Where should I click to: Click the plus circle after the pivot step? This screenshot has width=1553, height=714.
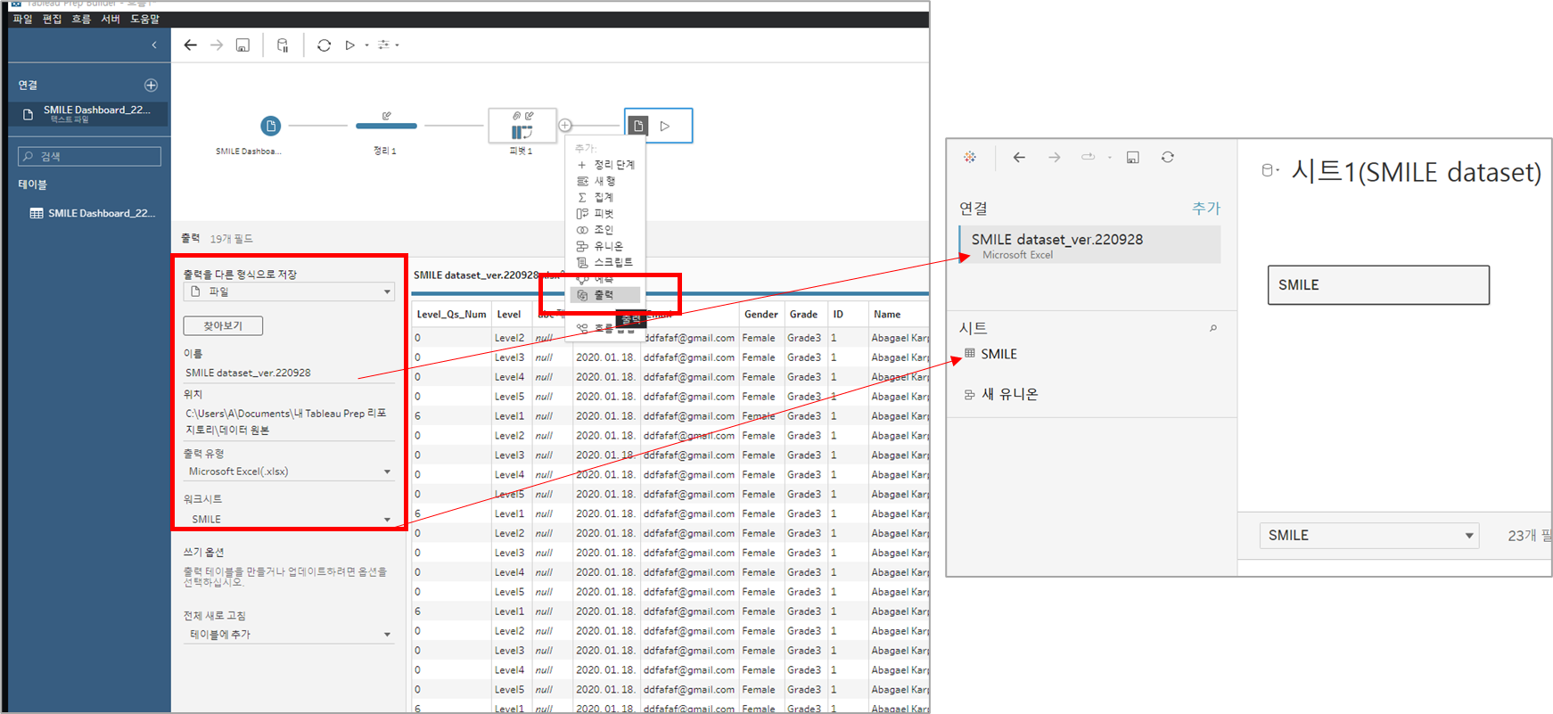pos(565,126)
